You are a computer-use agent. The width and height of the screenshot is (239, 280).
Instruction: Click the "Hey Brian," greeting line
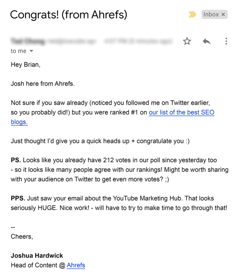pos(25,65)
